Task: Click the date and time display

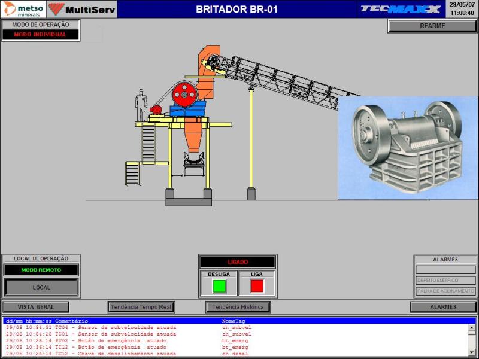Action: pyautogui.click(x=462, y=9)
